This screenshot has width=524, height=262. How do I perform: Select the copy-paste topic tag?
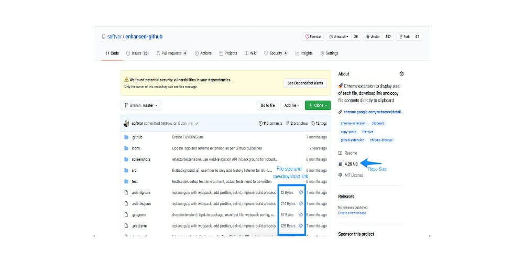(348, 132)
